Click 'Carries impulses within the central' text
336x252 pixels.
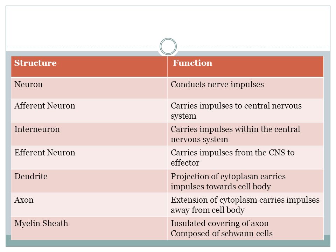pyautogui.click(x=235, y=129)
